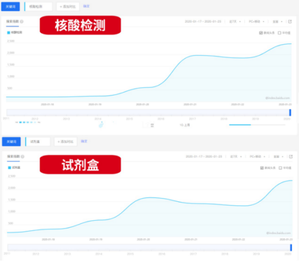Click 确定 link in 试剂盒 keyword bar
Screen dimensions: 299x261
(x=84, y=141)
